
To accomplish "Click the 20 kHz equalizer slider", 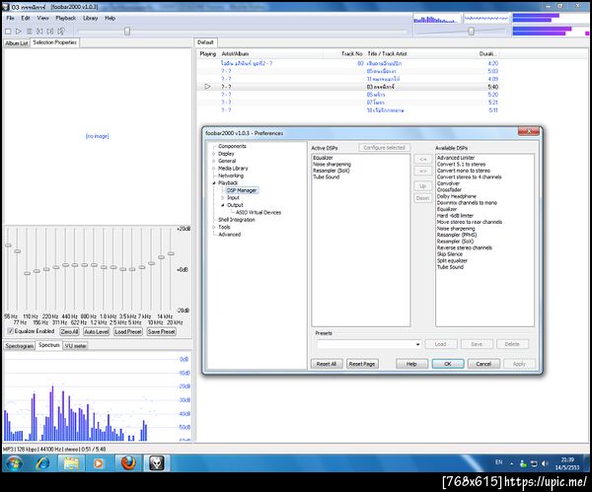I will coord(171,253).
